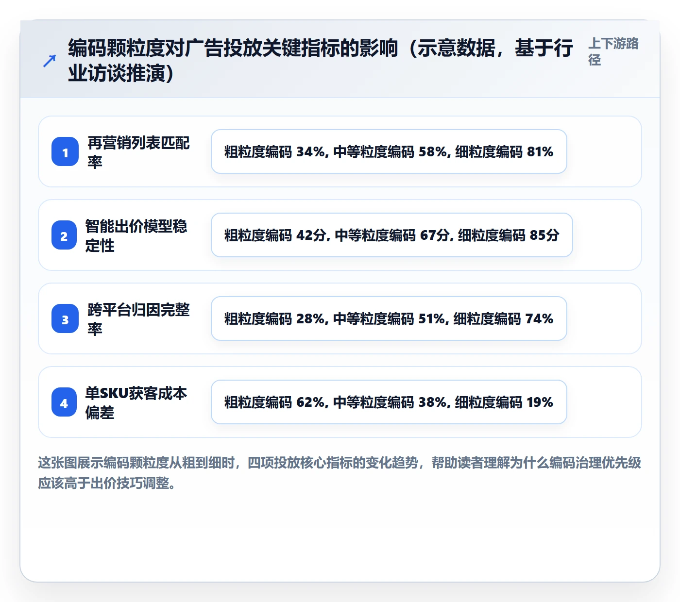
Task: Select the label 单SKU获客成本偏差
Action: click(x=136, y=402)
